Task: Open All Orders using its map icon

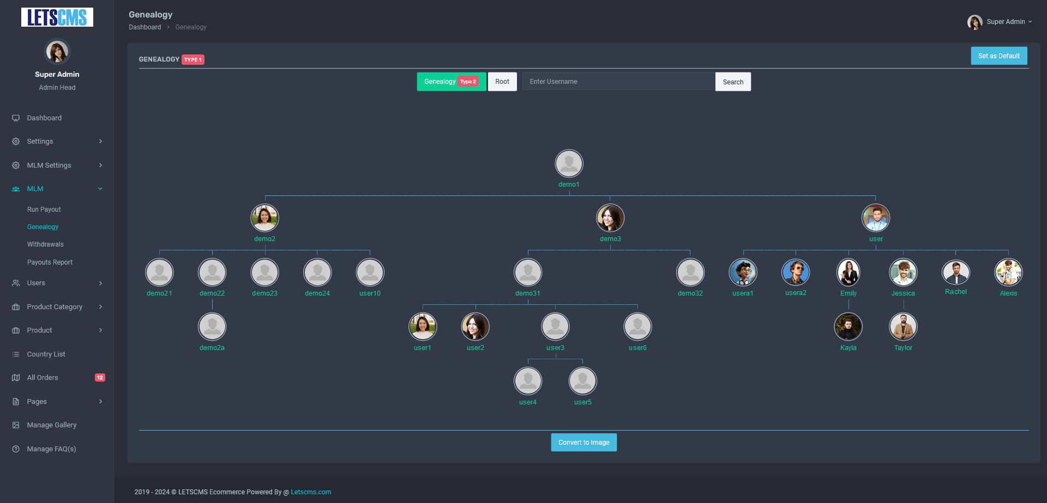Action: [15, 377]
